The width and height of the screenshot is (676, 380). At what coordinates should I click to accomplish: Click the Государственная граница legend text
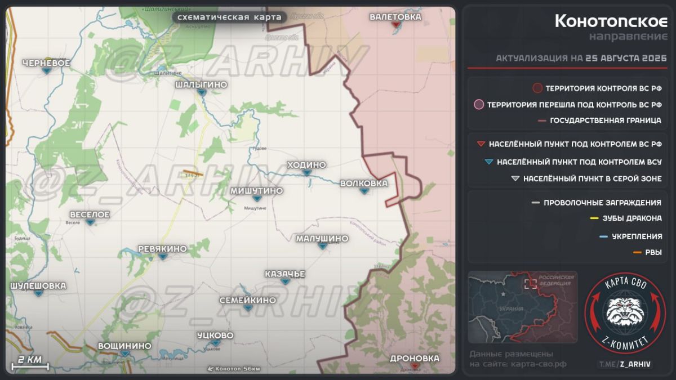pos(606,120)
